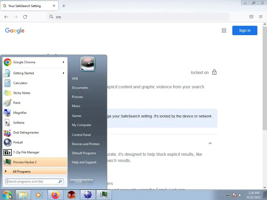This screenshot has width=267, height=200.
Task: Click the Start menu search magnifier icon
Action: (60, 182)
